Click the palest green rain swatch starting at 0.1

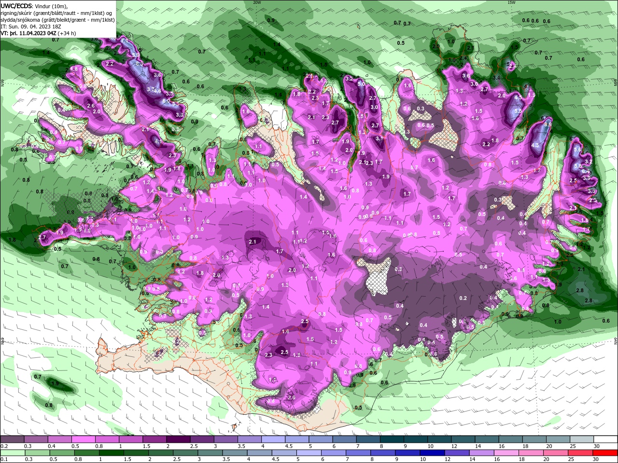click(13, 453)
